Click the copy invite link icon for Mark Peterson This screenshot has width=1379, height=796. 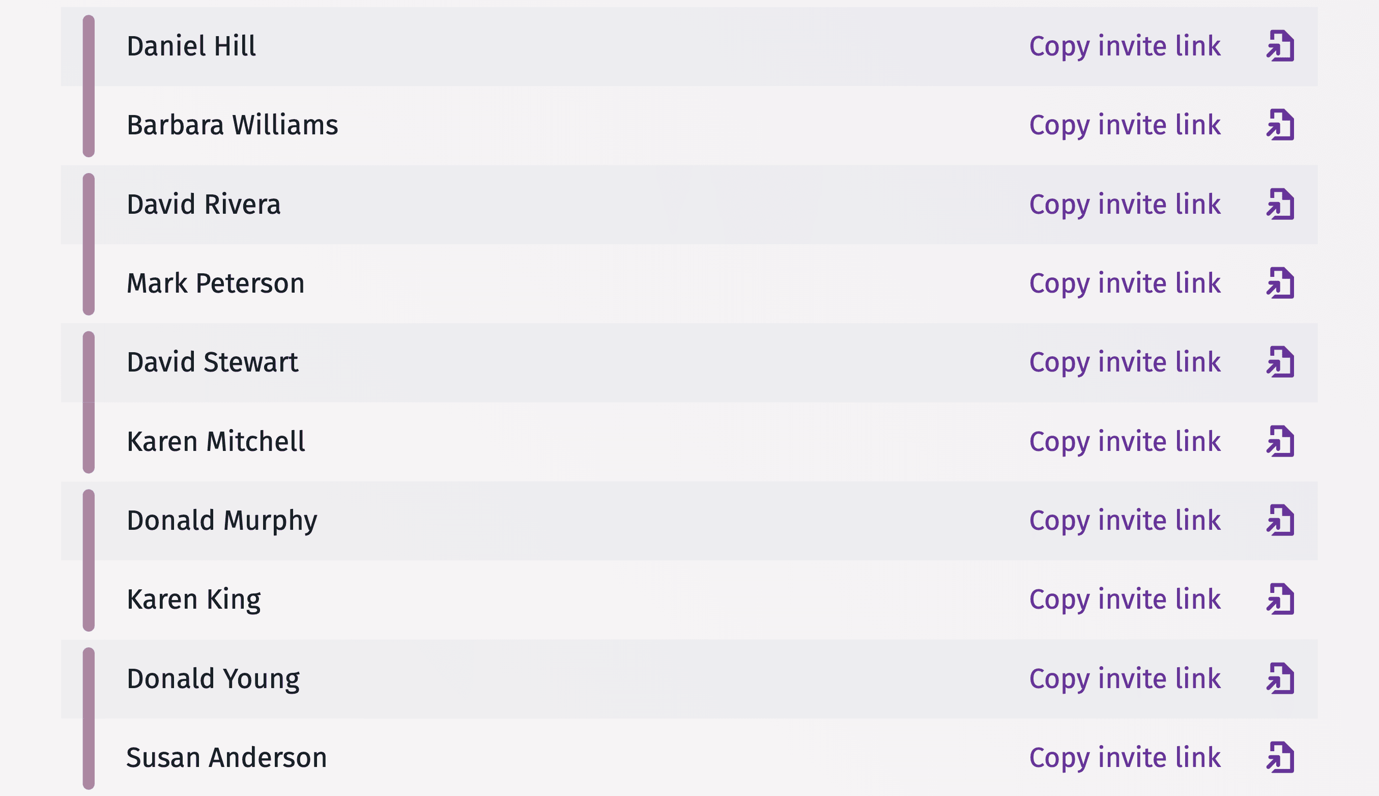pos(1280,281)
